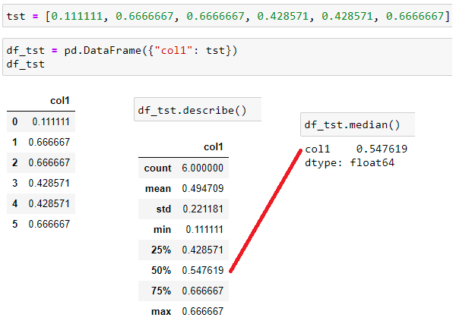This screenshot has width=453, height=327.
Task: Select row 5 value 0.666667
Action: point(49,224)
